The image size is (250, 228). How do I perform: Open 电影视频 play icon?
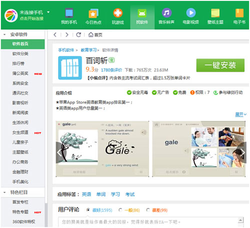(x=191, y=13)
